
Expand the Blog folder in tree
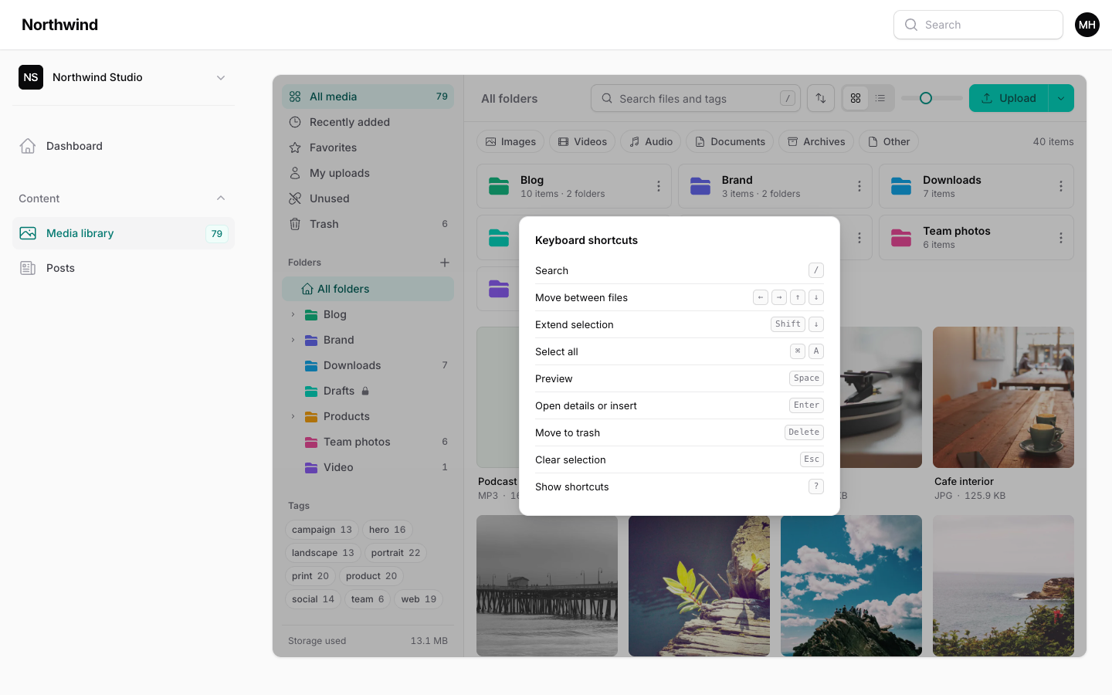point(293,314)
